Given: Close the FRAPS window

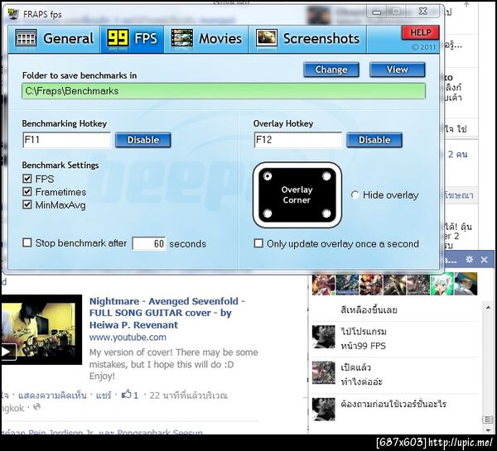Looking at the screenshot, I should click(423, 12).
